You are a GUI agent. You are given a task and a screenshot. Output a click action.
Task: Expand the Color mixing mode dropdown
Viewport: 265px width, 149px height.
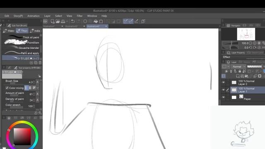[38, 88]
